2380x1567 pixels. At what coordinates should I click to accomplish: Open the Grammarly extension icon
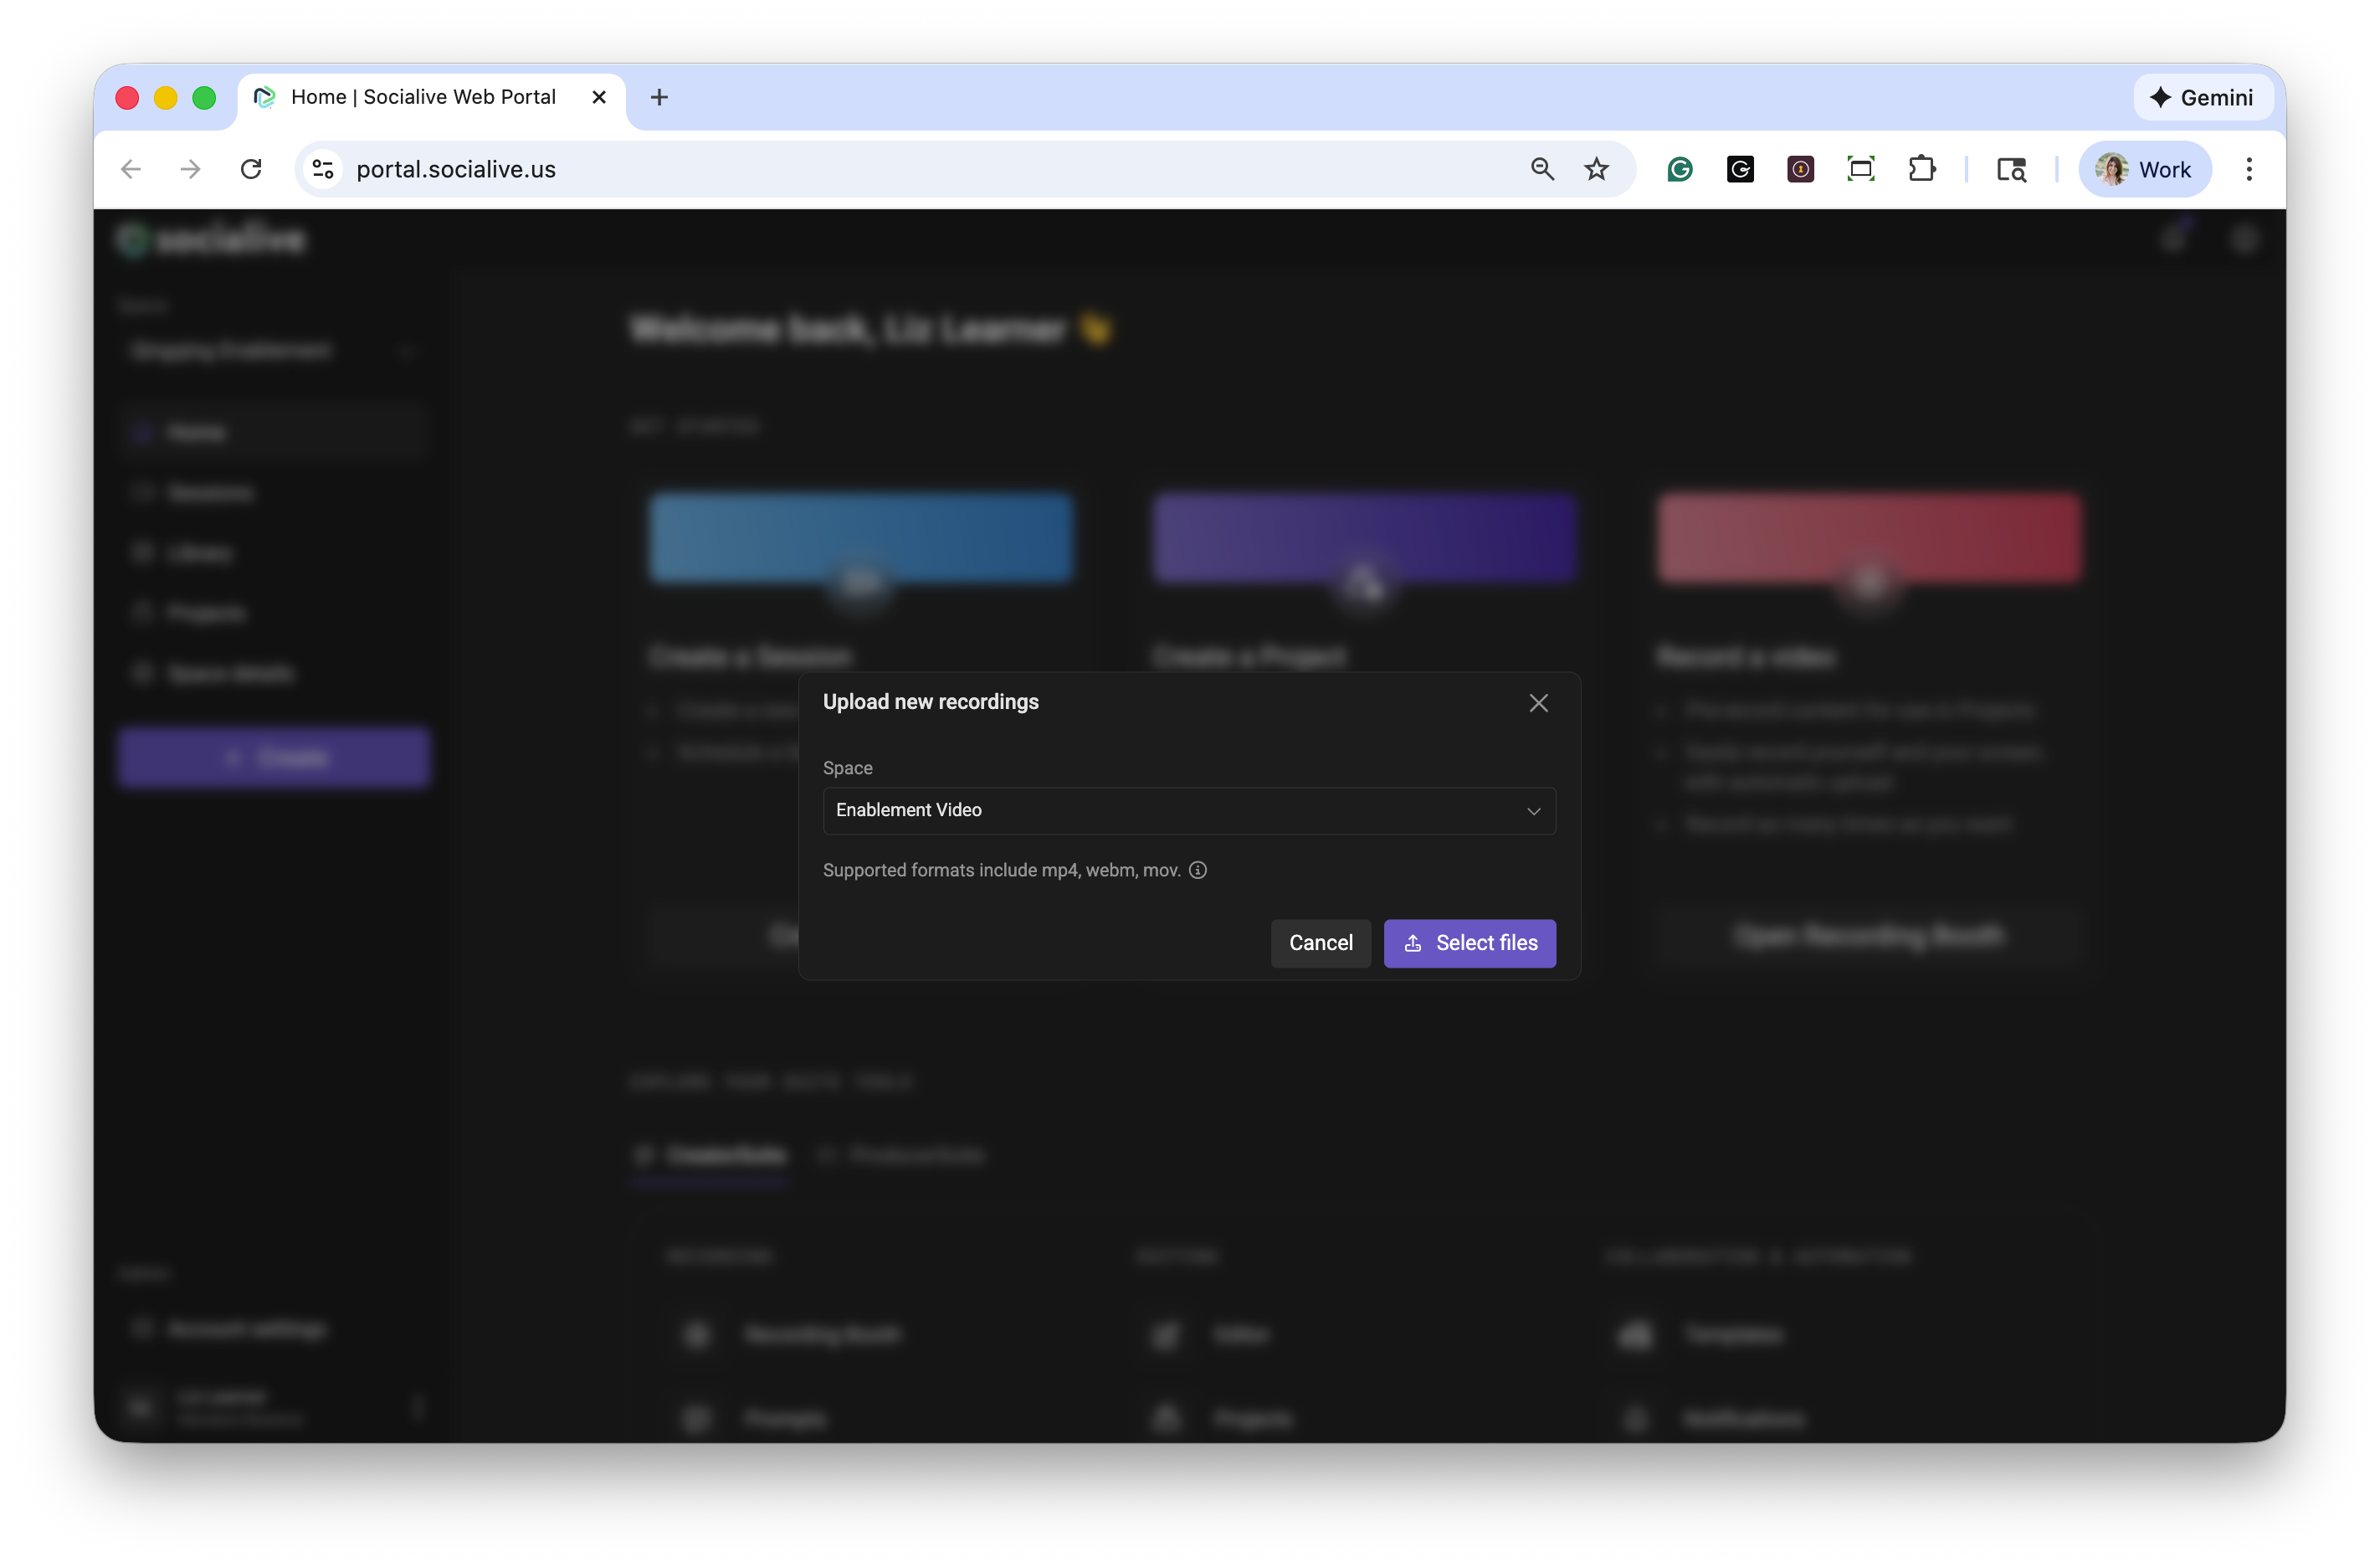[x=1680, y=169]
